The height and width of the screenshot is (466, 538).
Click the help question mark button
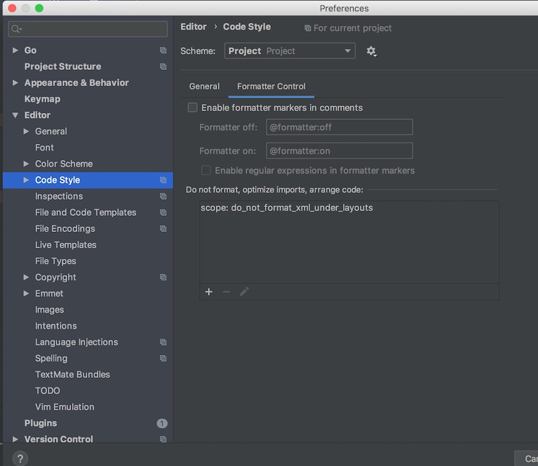coord(20,458)
